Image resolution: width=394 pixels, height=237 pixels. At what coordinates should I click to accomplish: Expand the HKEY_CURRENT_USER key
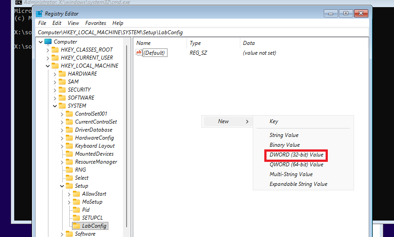pyautogui.click(x=48, y=58)
